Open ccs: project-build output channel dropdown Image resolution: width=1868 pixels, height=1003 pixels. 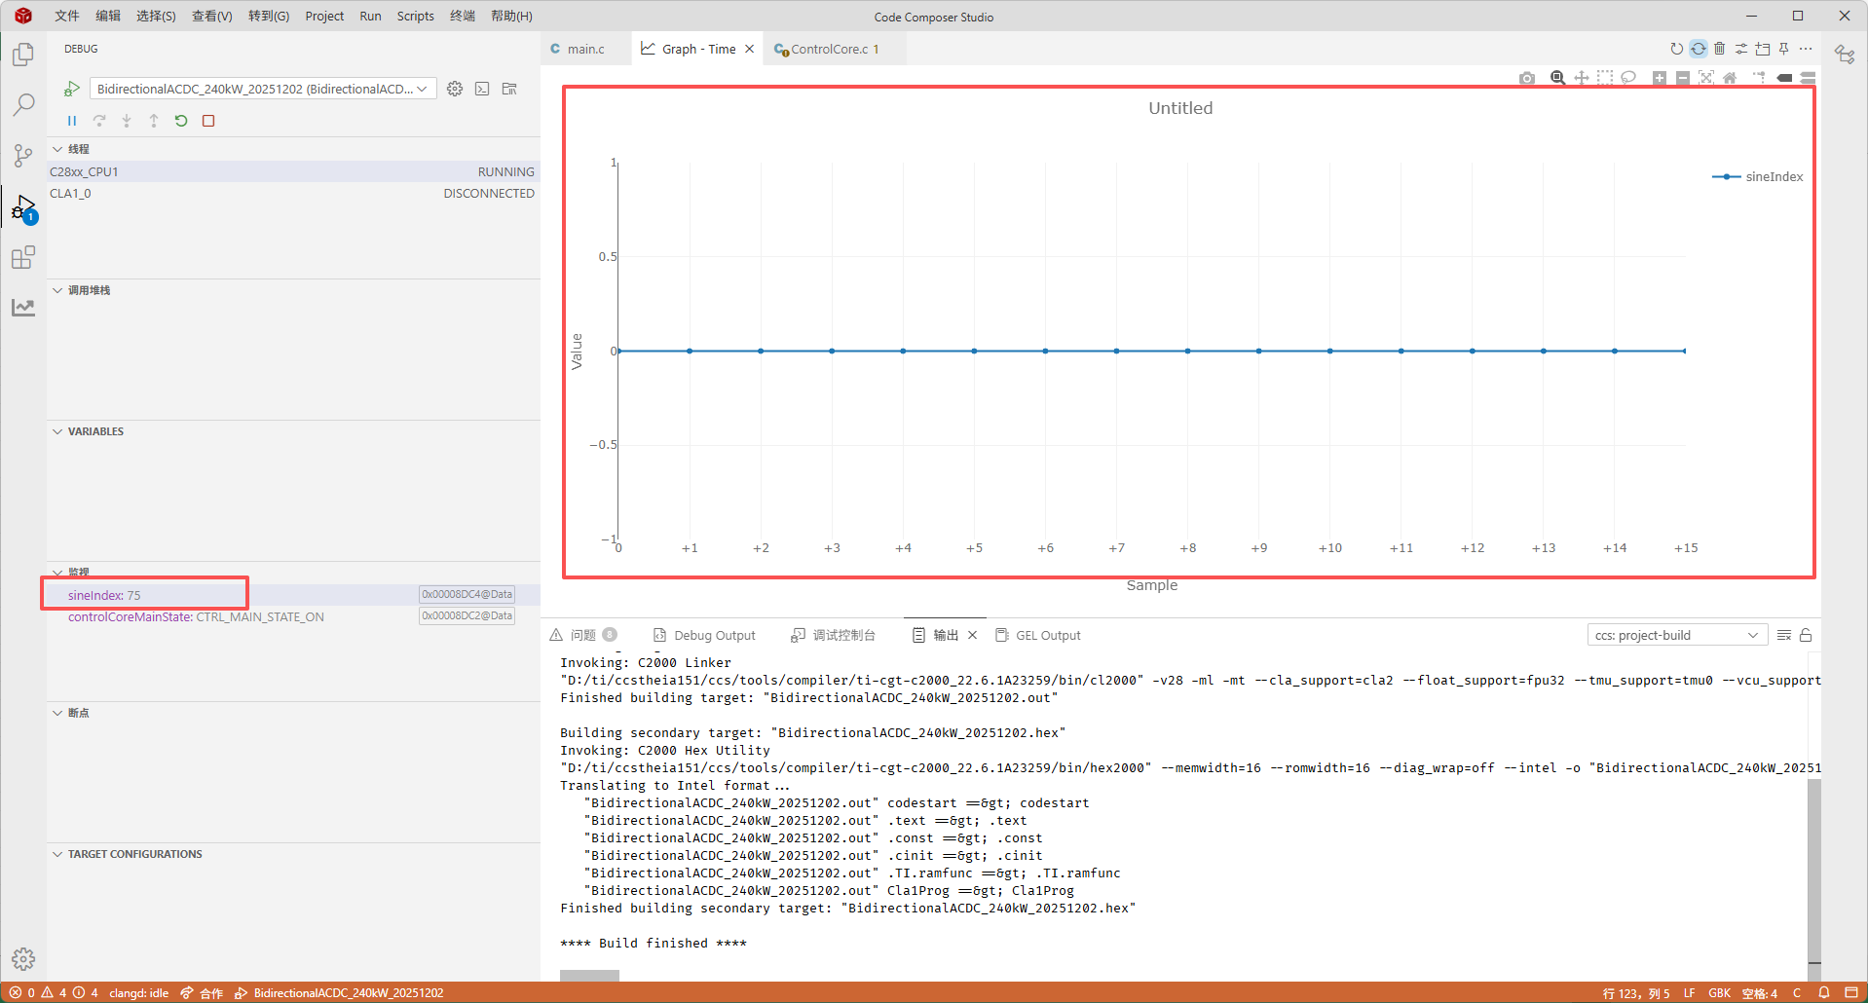pyautogui.click(x=1675, y=635)
